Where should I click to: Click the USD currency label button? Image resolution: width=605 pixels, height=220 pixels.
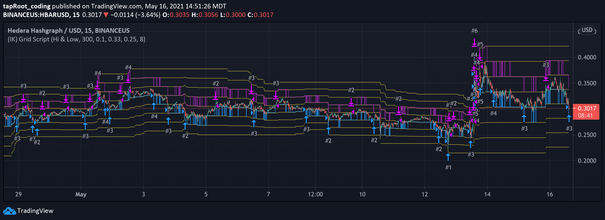(x=587, y=30)
